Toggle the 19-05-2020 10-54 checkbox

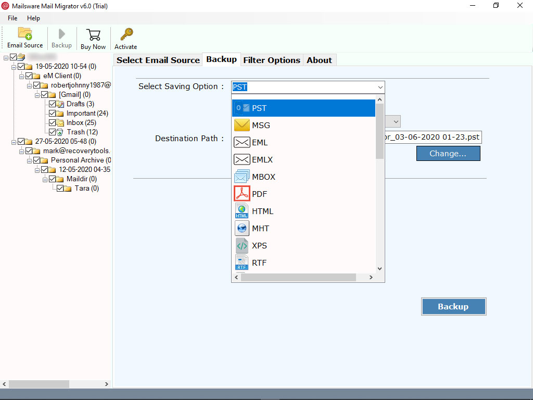click(21, 66)
